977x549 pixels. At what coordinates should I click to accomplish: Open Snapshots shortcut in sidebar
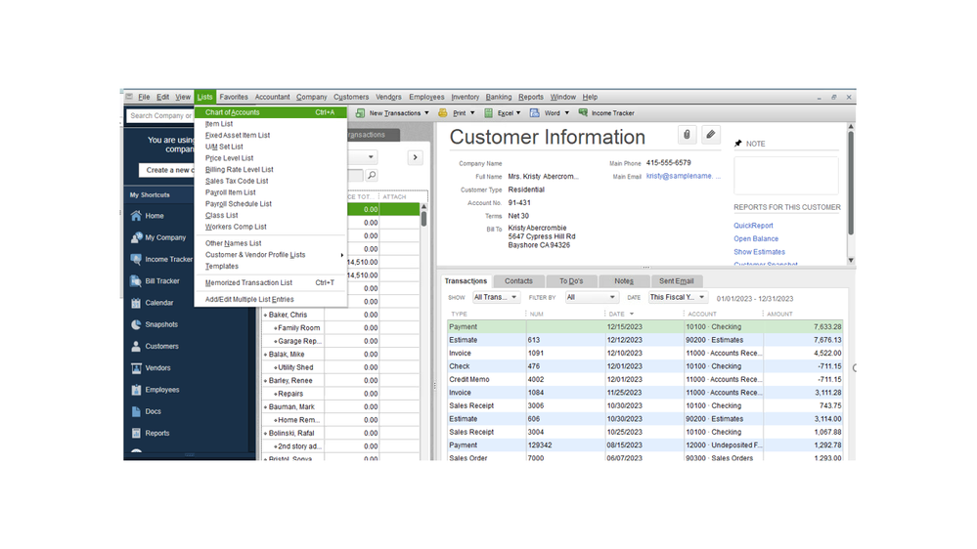click(160, 324)
